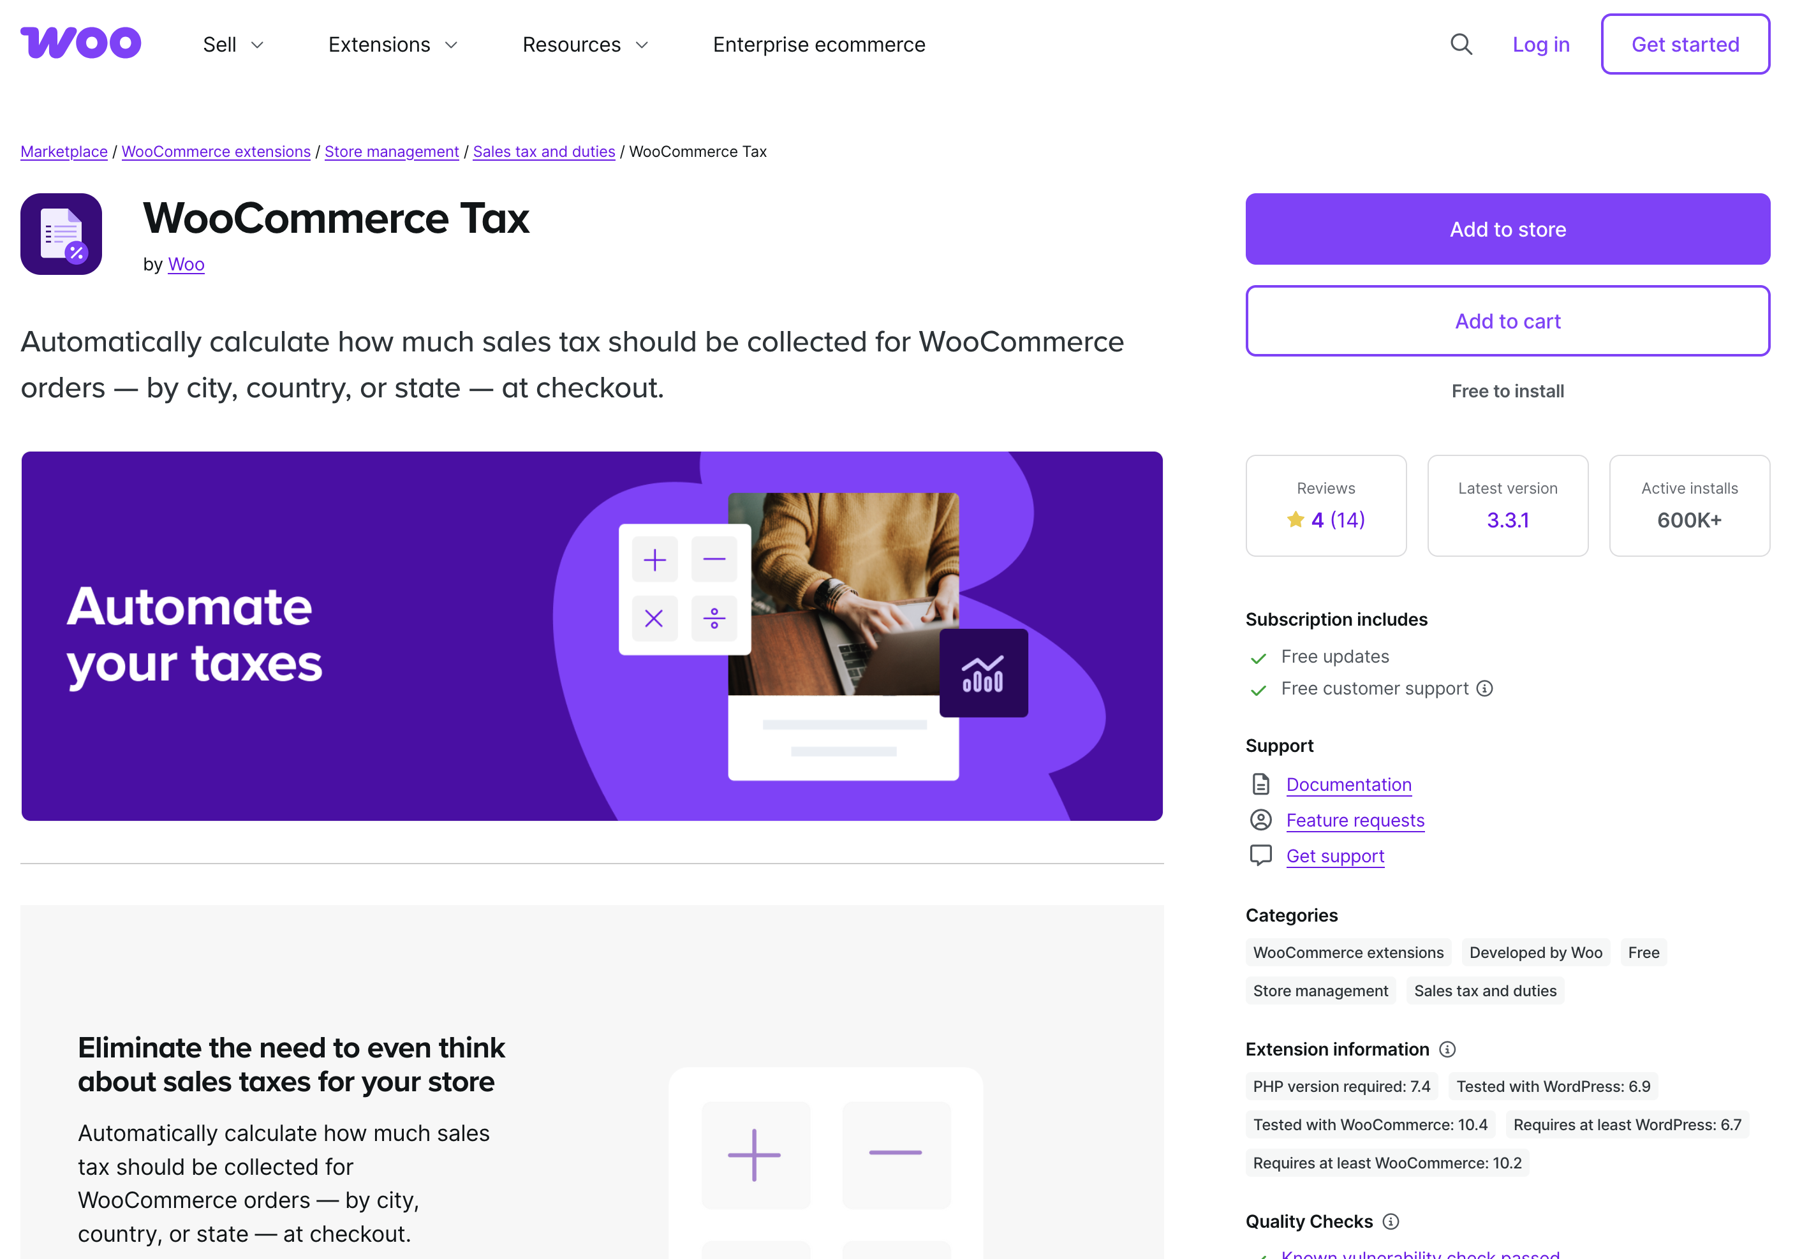Click the green checkmark beside Free updates
Screen dimensions: 1809x1259
(1260, 657)
